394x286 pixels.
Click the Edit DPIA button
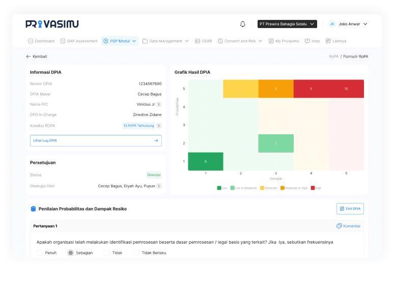point(350,209)
